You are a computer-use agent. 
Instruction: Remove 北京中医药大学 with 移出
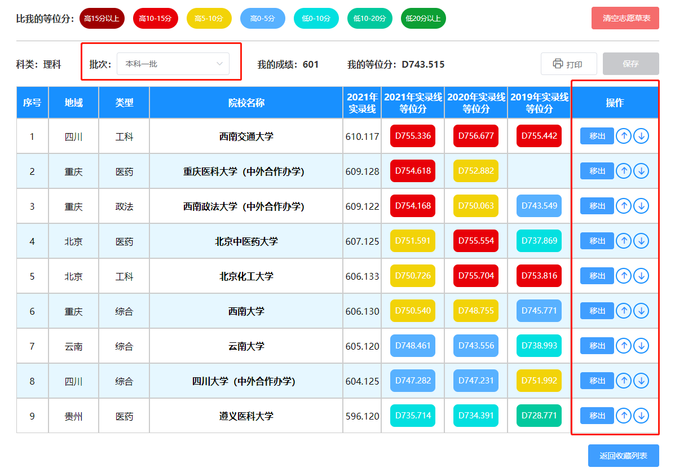(x=597, y=241)
